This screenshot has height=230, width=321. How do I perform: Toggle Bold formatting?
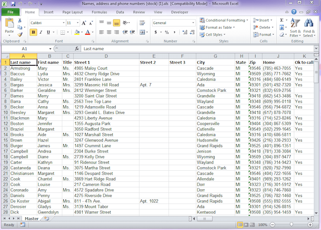pyautogui.click(x=33, y=32)
